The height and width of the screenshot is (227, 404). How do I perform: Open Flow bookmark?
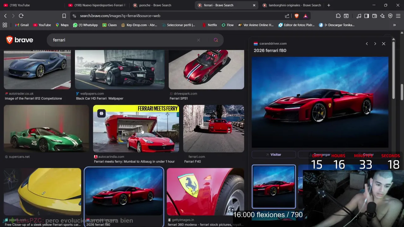[228, 25]
